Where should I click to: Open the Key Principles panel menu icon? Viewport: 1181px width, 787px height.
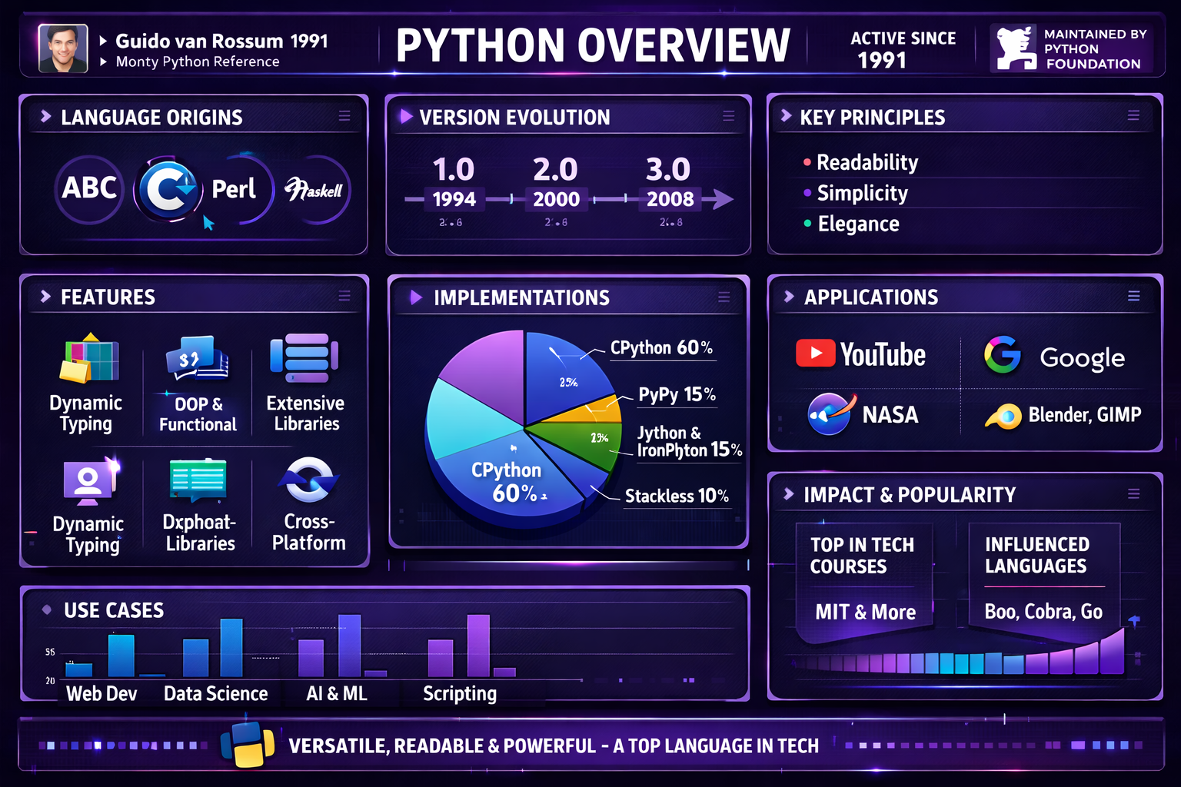click(1133, 115)
